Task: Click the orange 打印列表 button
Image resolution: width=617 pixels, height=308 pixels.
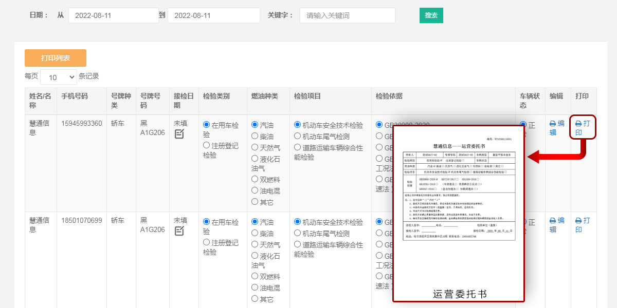Action: (x=56, y=58)
